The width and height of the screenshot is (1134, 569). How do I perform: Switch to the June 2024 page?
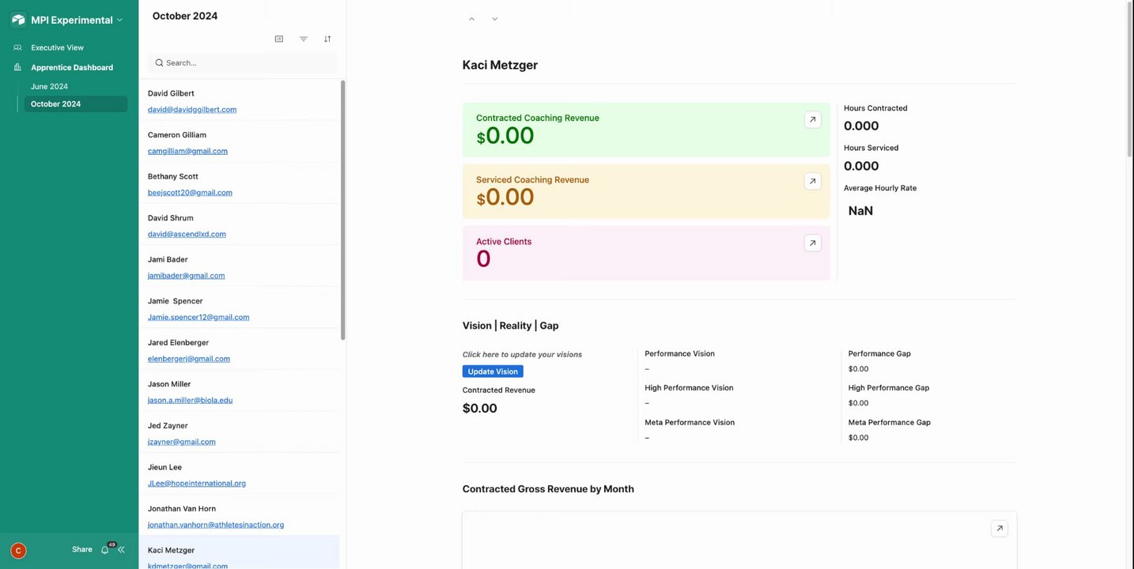49,86
